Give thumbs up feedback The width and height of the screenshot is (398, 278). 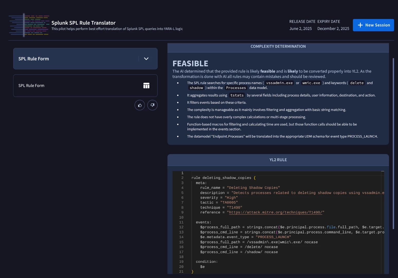pos(140,105)
